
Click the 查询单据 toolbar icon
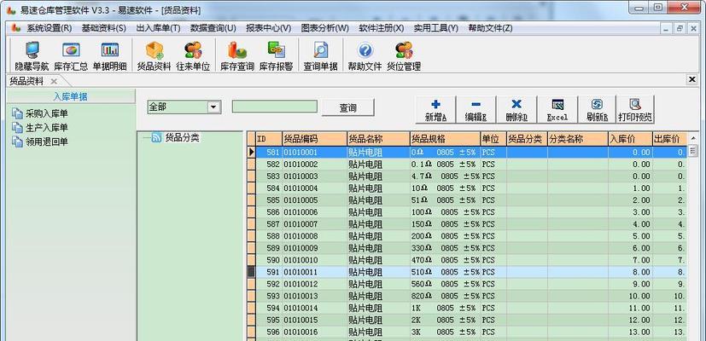point(321,55)
